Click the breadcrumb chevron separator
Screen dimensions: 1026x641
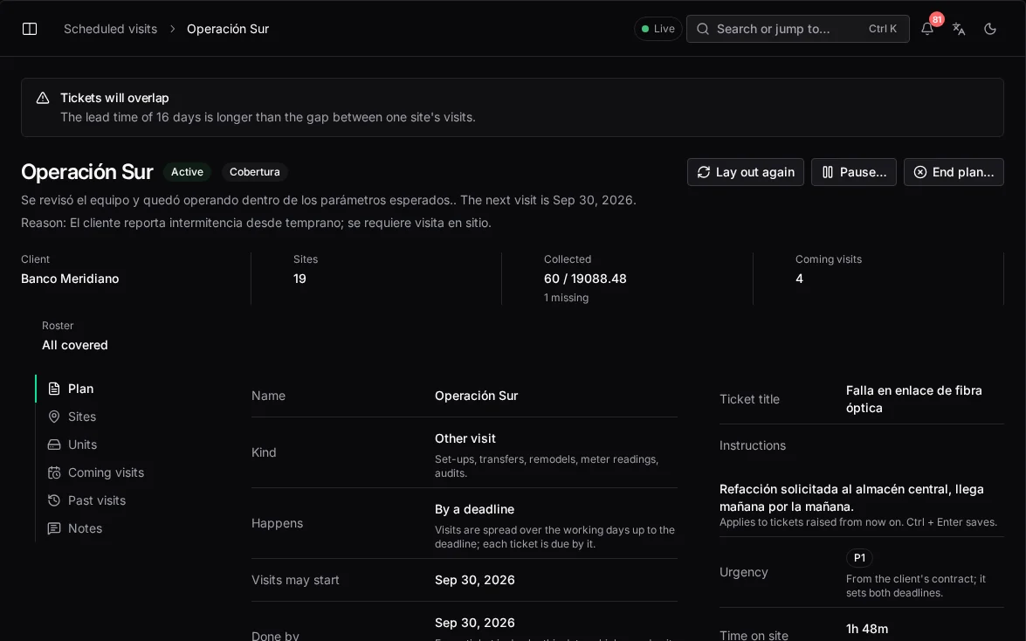pyautogui.click(x=172, y=29)
